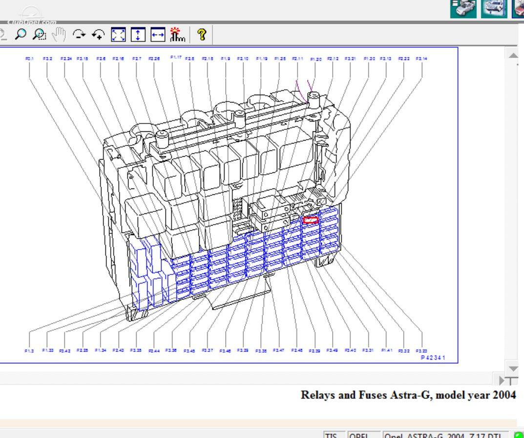Rotate diagram with the minus rotate arrow
The height and width of the screenshot is (438, 524).
click(x=79, y=34)
